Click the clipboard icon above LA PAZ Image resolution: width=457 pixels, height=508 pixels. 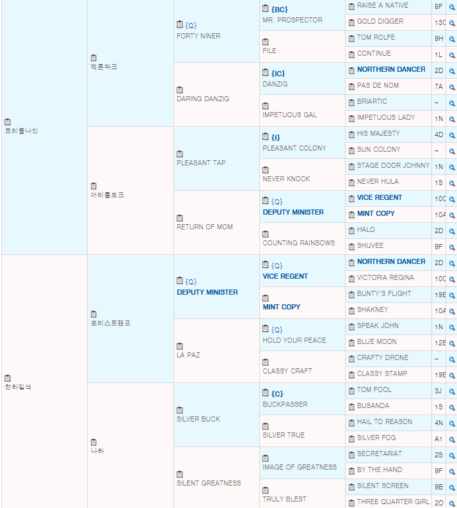[x=180, y=346]
